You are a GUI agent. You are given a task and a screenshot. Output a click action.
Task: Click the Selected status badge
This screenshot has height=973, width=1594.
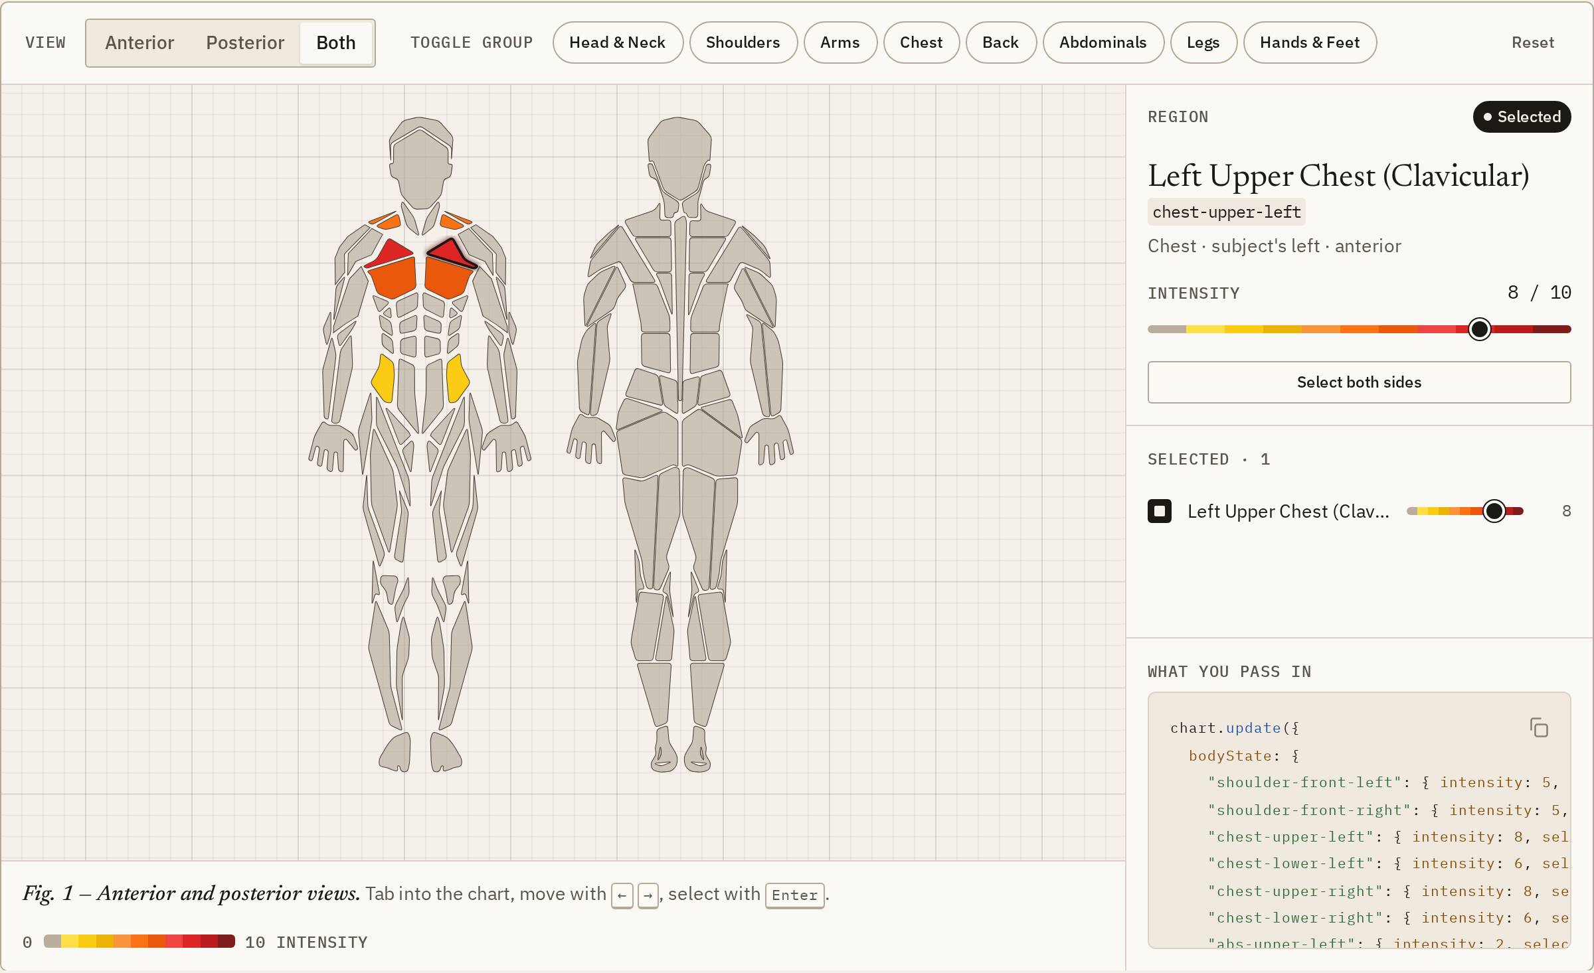tap(1522, 117)
